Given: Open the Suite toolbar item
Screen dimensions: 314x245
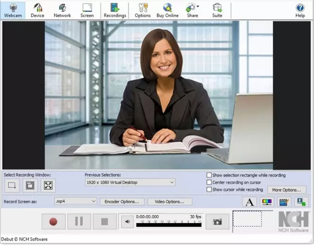Looking at the screenshot, I should click(x=217, y=10).
